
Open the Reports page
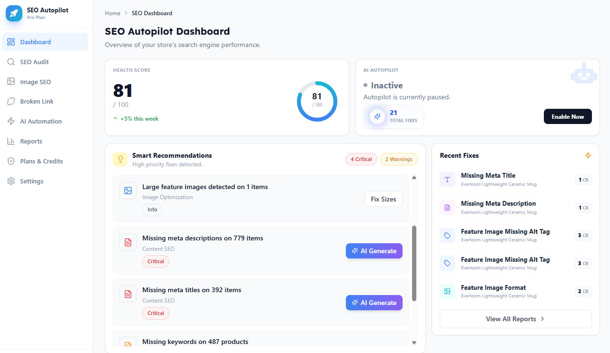point(45,141)
